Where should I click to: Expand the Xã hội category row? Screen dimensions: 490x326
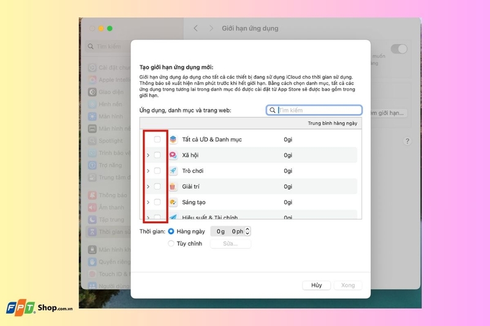coord(148,155)
